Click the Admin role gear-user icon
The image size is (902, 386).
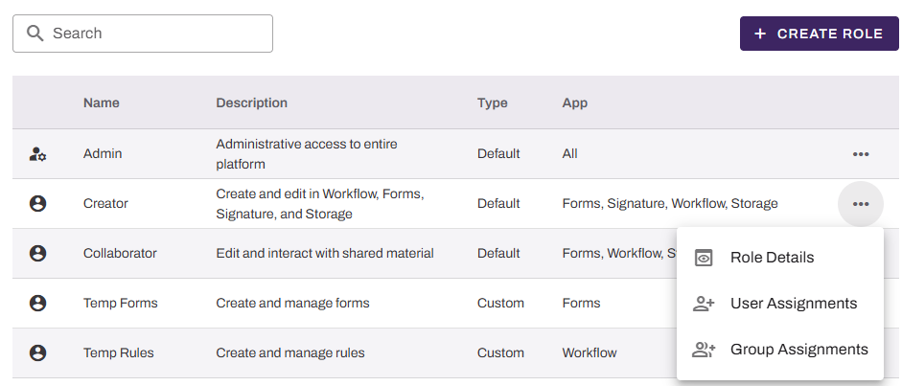pyautogui.click(x=38, y=154)
